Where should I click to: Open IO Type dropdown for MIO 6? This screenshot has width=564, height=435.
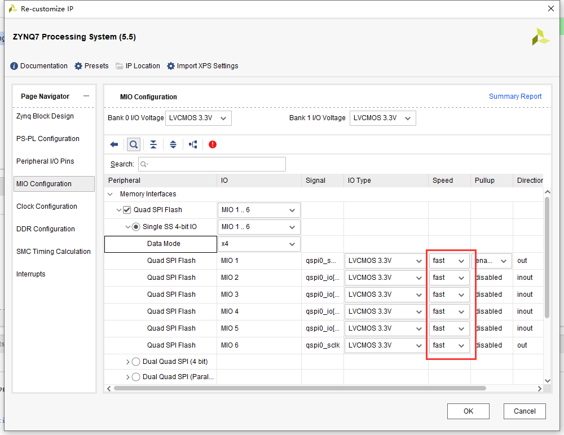pos(385,345)
